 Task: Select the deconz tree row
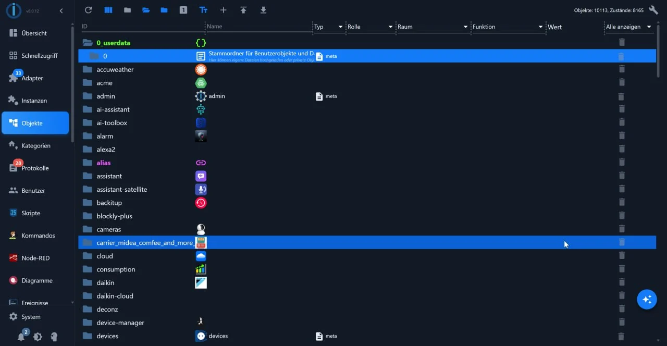pyautogui.click(x=367, y=310)
